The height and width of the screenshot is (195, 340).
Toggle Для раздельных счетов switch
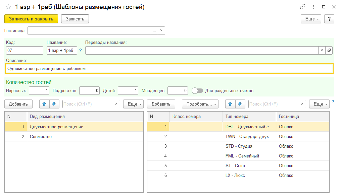(197, 90)
